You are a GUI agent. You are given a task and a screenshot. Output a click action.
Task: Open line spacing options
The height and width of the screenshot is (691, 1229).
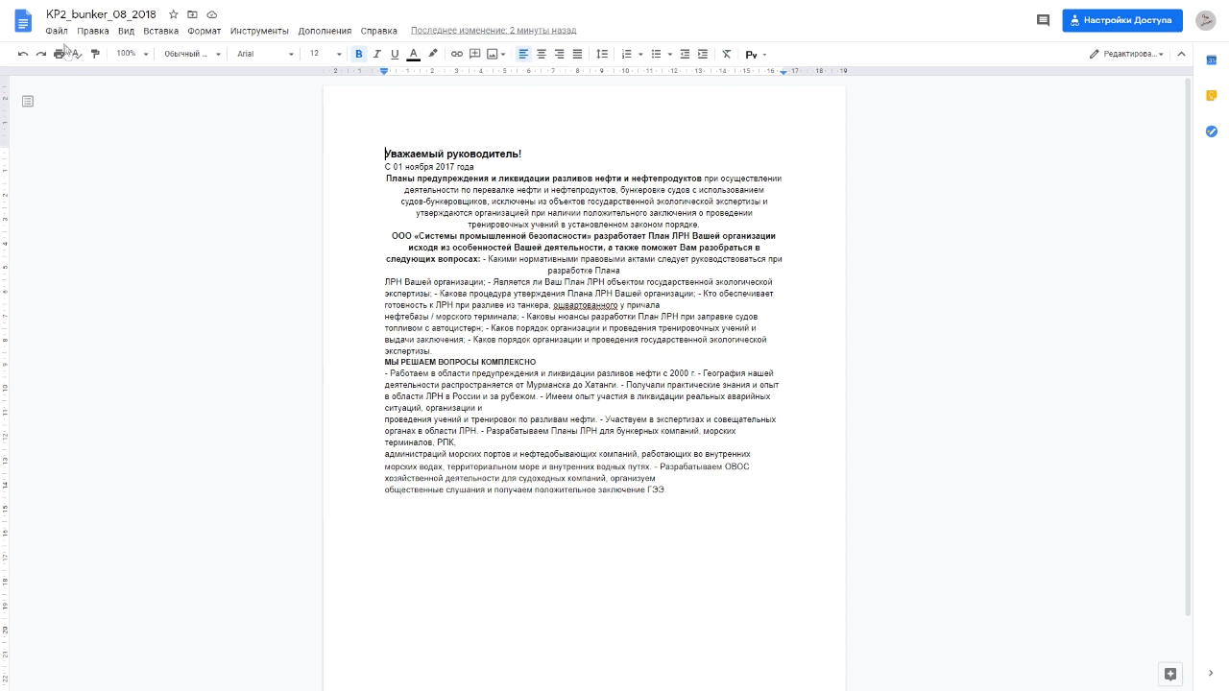[602, 54]
